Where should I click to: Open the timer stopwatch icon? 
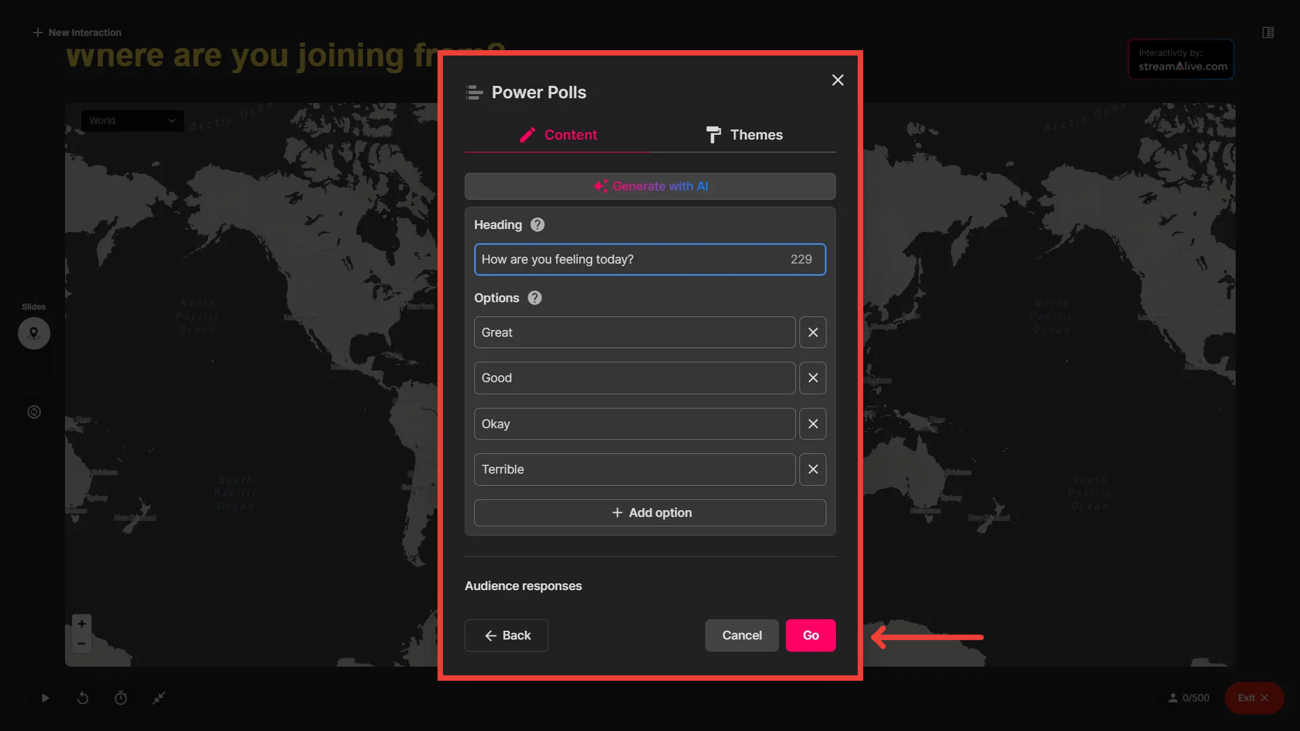121,698
